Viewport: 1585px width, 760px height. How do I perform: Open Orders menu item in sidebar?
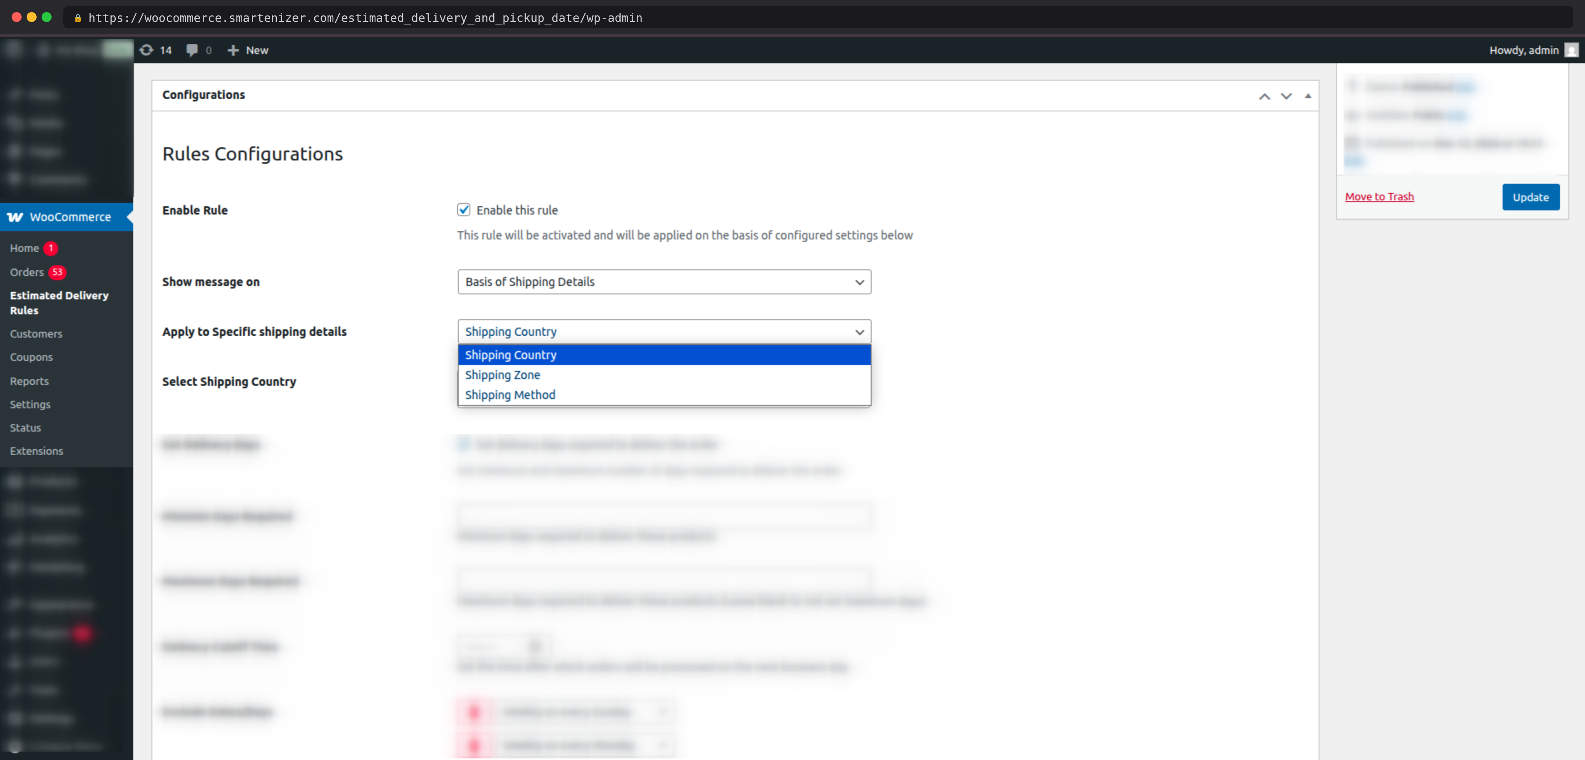27,272
